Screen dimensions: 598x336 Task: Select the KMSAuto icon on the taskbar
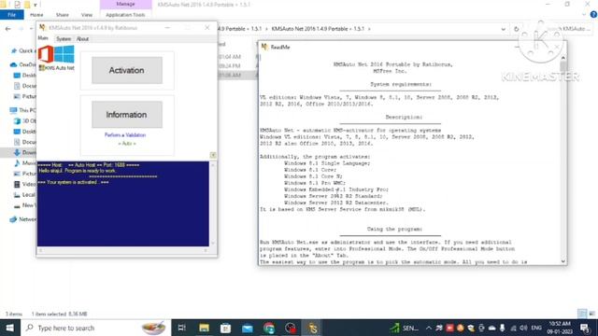(x=312, y=328)
